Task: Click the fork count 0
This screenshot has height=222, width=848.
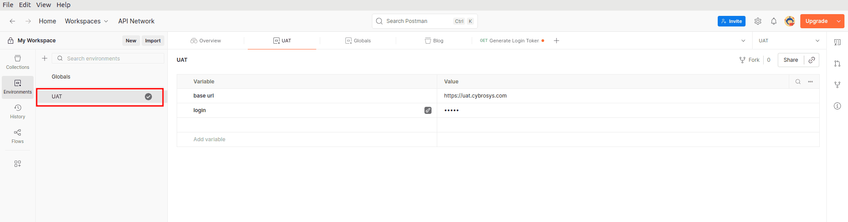Action: pos(768,60)
